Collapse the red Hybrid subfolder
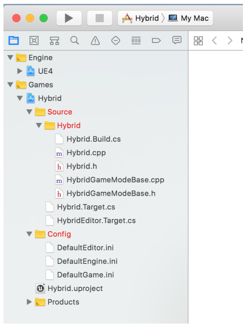This screenshot has width=246, height=327. click(x=39, y=125)
